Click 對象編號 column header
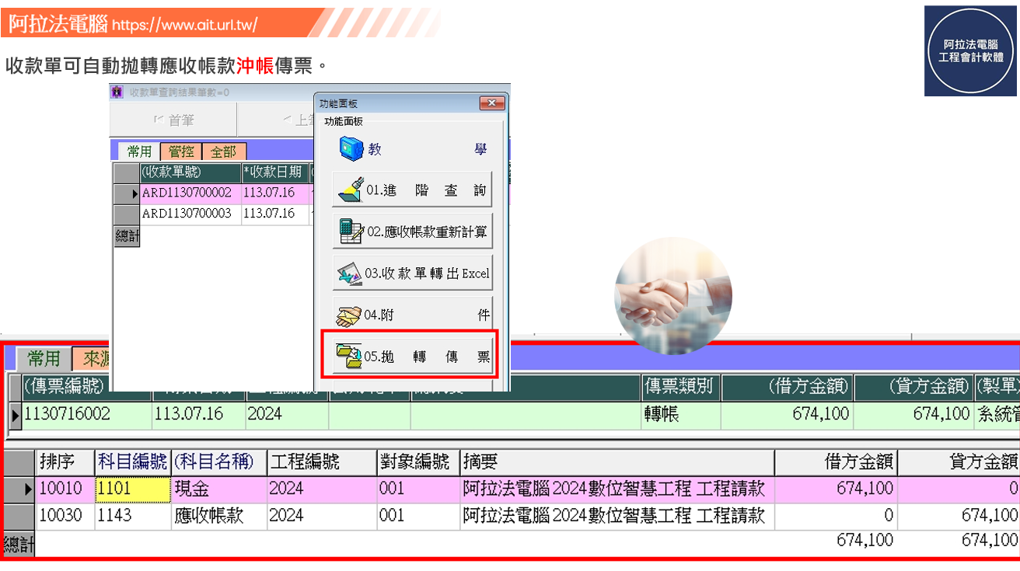Viewport: 1020px width, 571px height. pyautogui.click(x=418, y=462)
